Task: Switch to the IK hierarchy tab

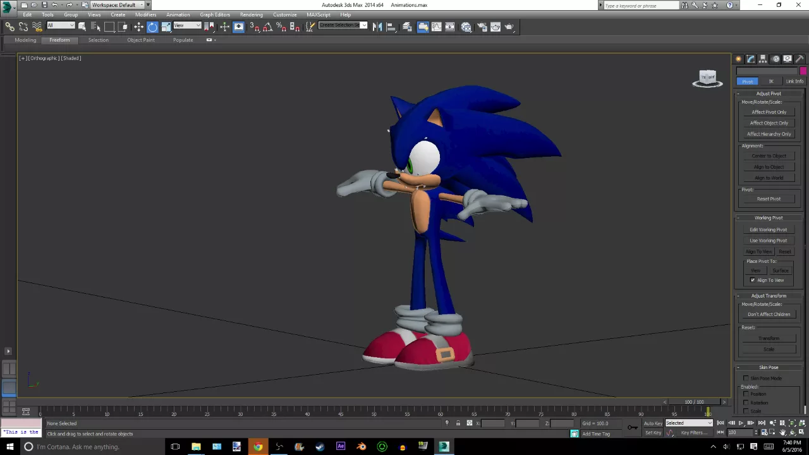Action: click(x=771, y=82)
